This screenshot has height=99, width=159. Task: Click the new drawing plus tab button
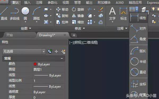[x=74, y=35]
